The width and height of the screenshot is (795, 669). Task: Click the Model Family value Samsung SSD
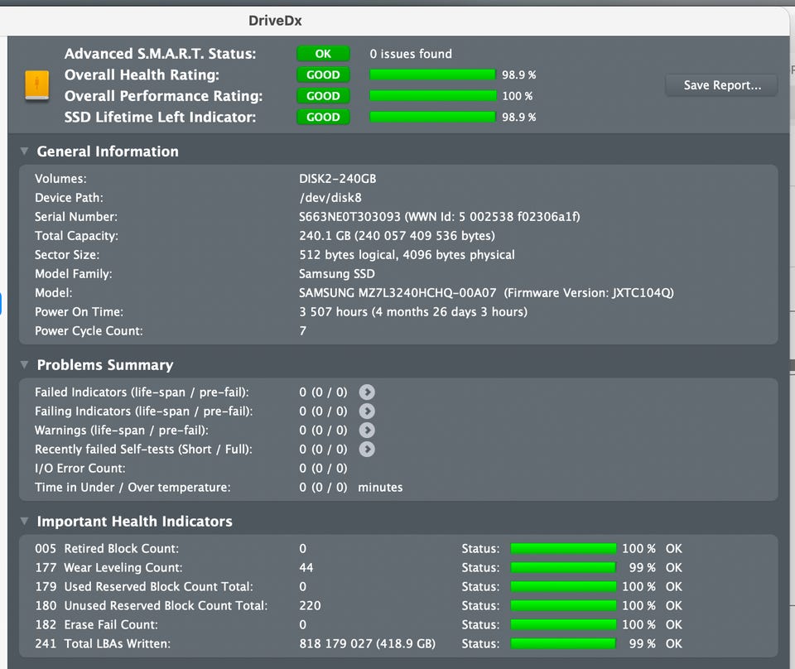pos(337,274)
